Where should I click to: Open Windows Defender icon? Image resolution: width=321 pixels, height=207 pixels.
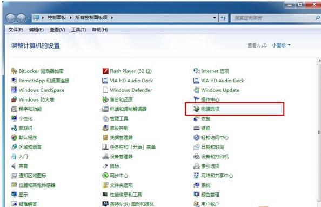click(105, 90)
